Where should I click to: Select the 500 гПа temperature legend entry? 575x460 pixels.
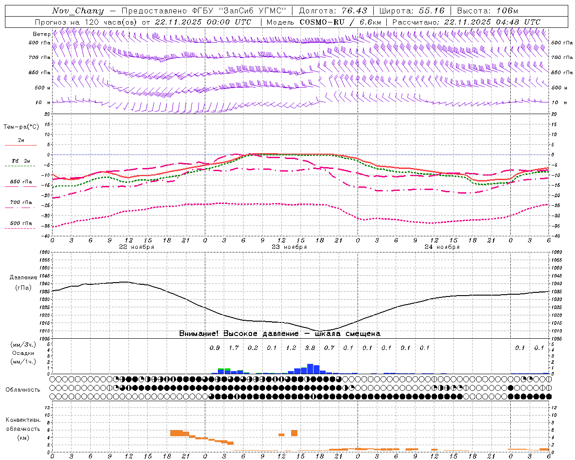(21, 223)
